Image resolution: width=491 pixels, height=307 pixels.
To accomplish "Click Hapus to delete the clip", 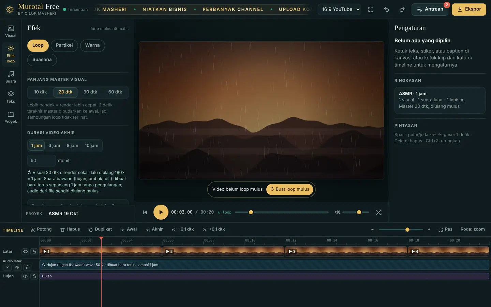I will 70,230.
